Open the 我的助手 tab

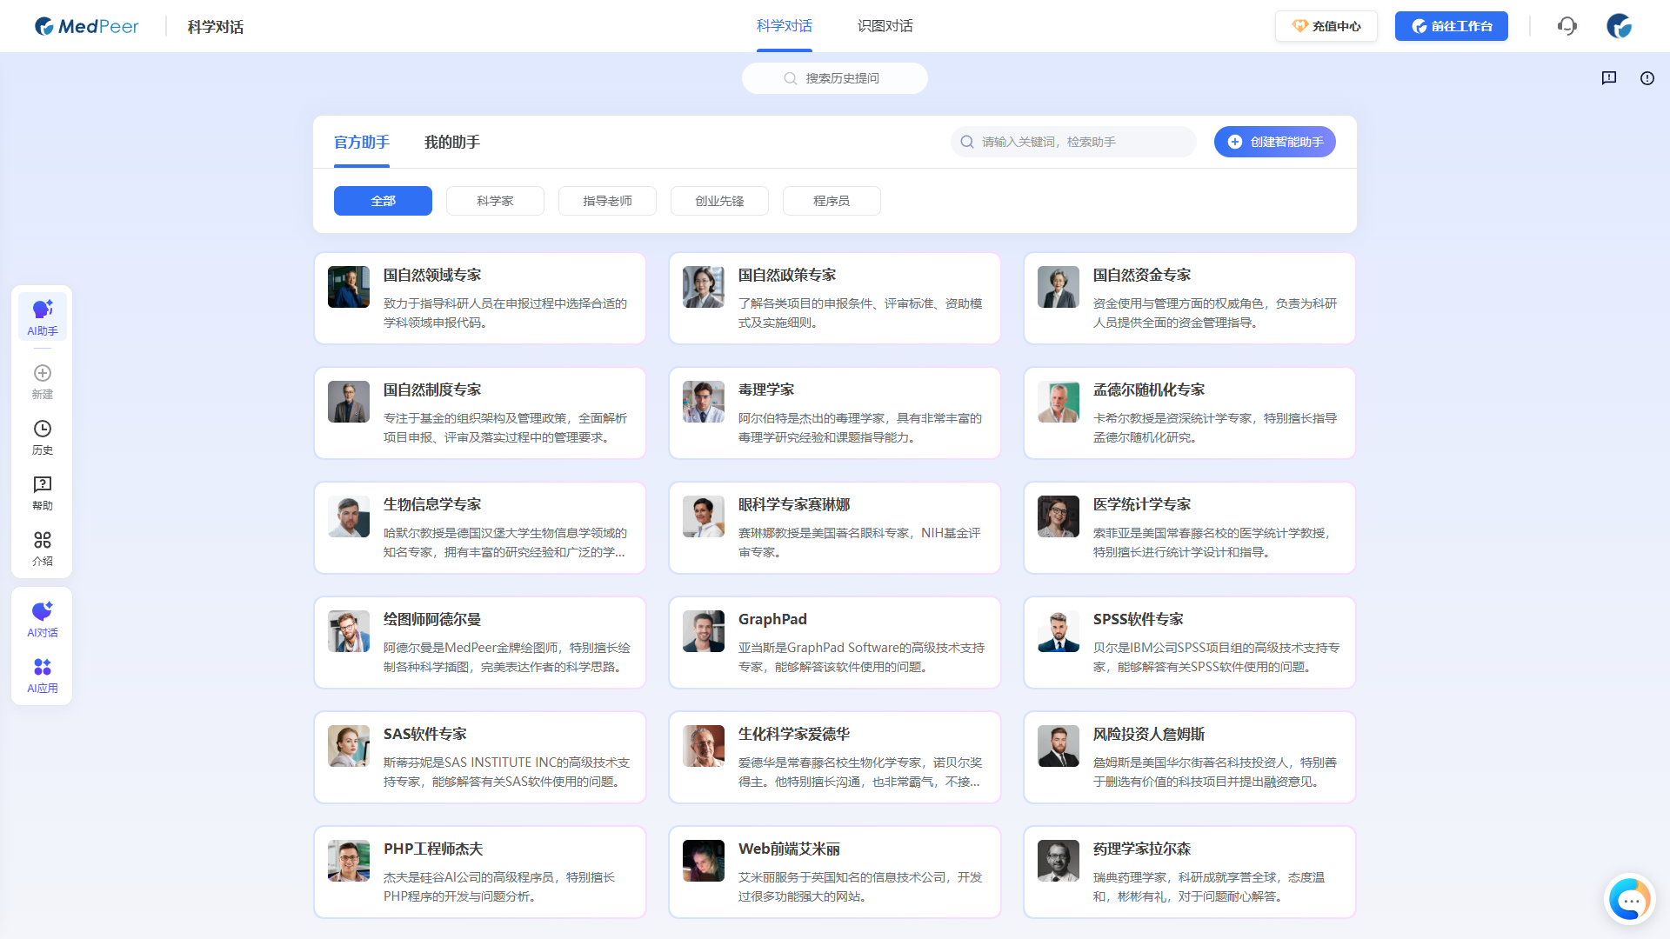pos(450,143)
